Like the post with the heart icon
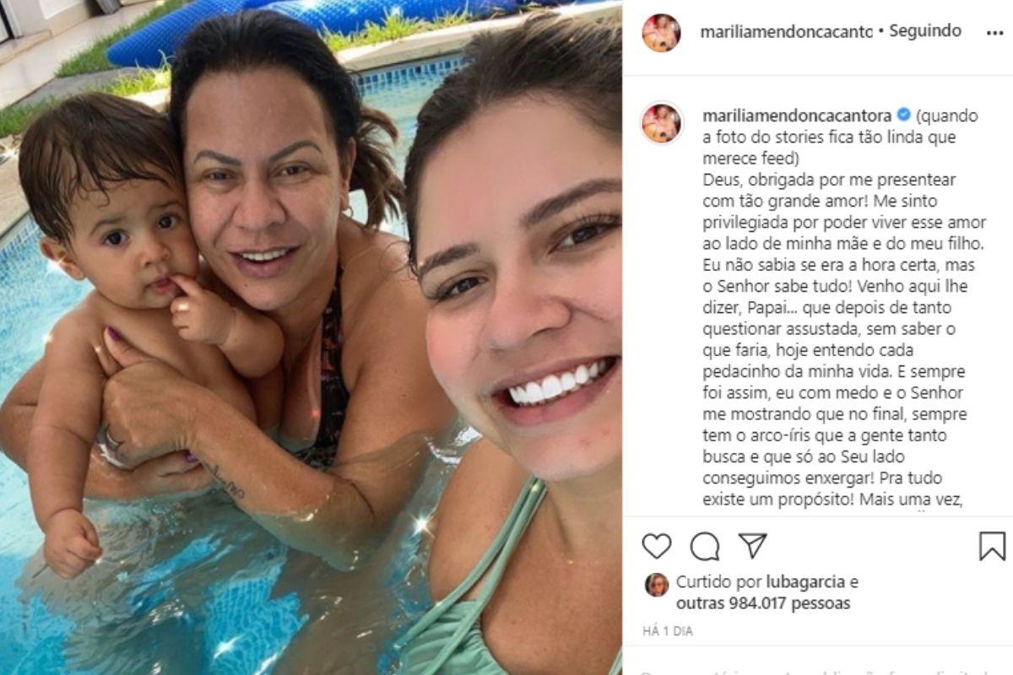1013x675 pixels. coord(656,546)
